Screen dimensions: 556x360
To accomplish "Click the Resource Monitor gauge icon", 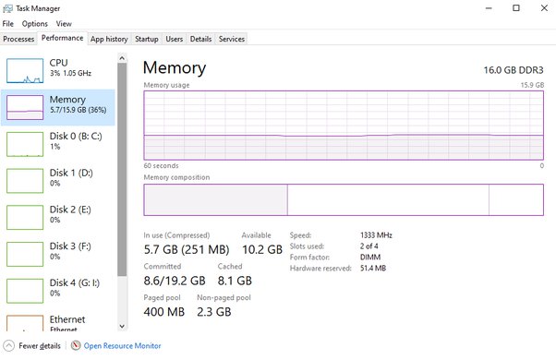I will click(76, 345).
